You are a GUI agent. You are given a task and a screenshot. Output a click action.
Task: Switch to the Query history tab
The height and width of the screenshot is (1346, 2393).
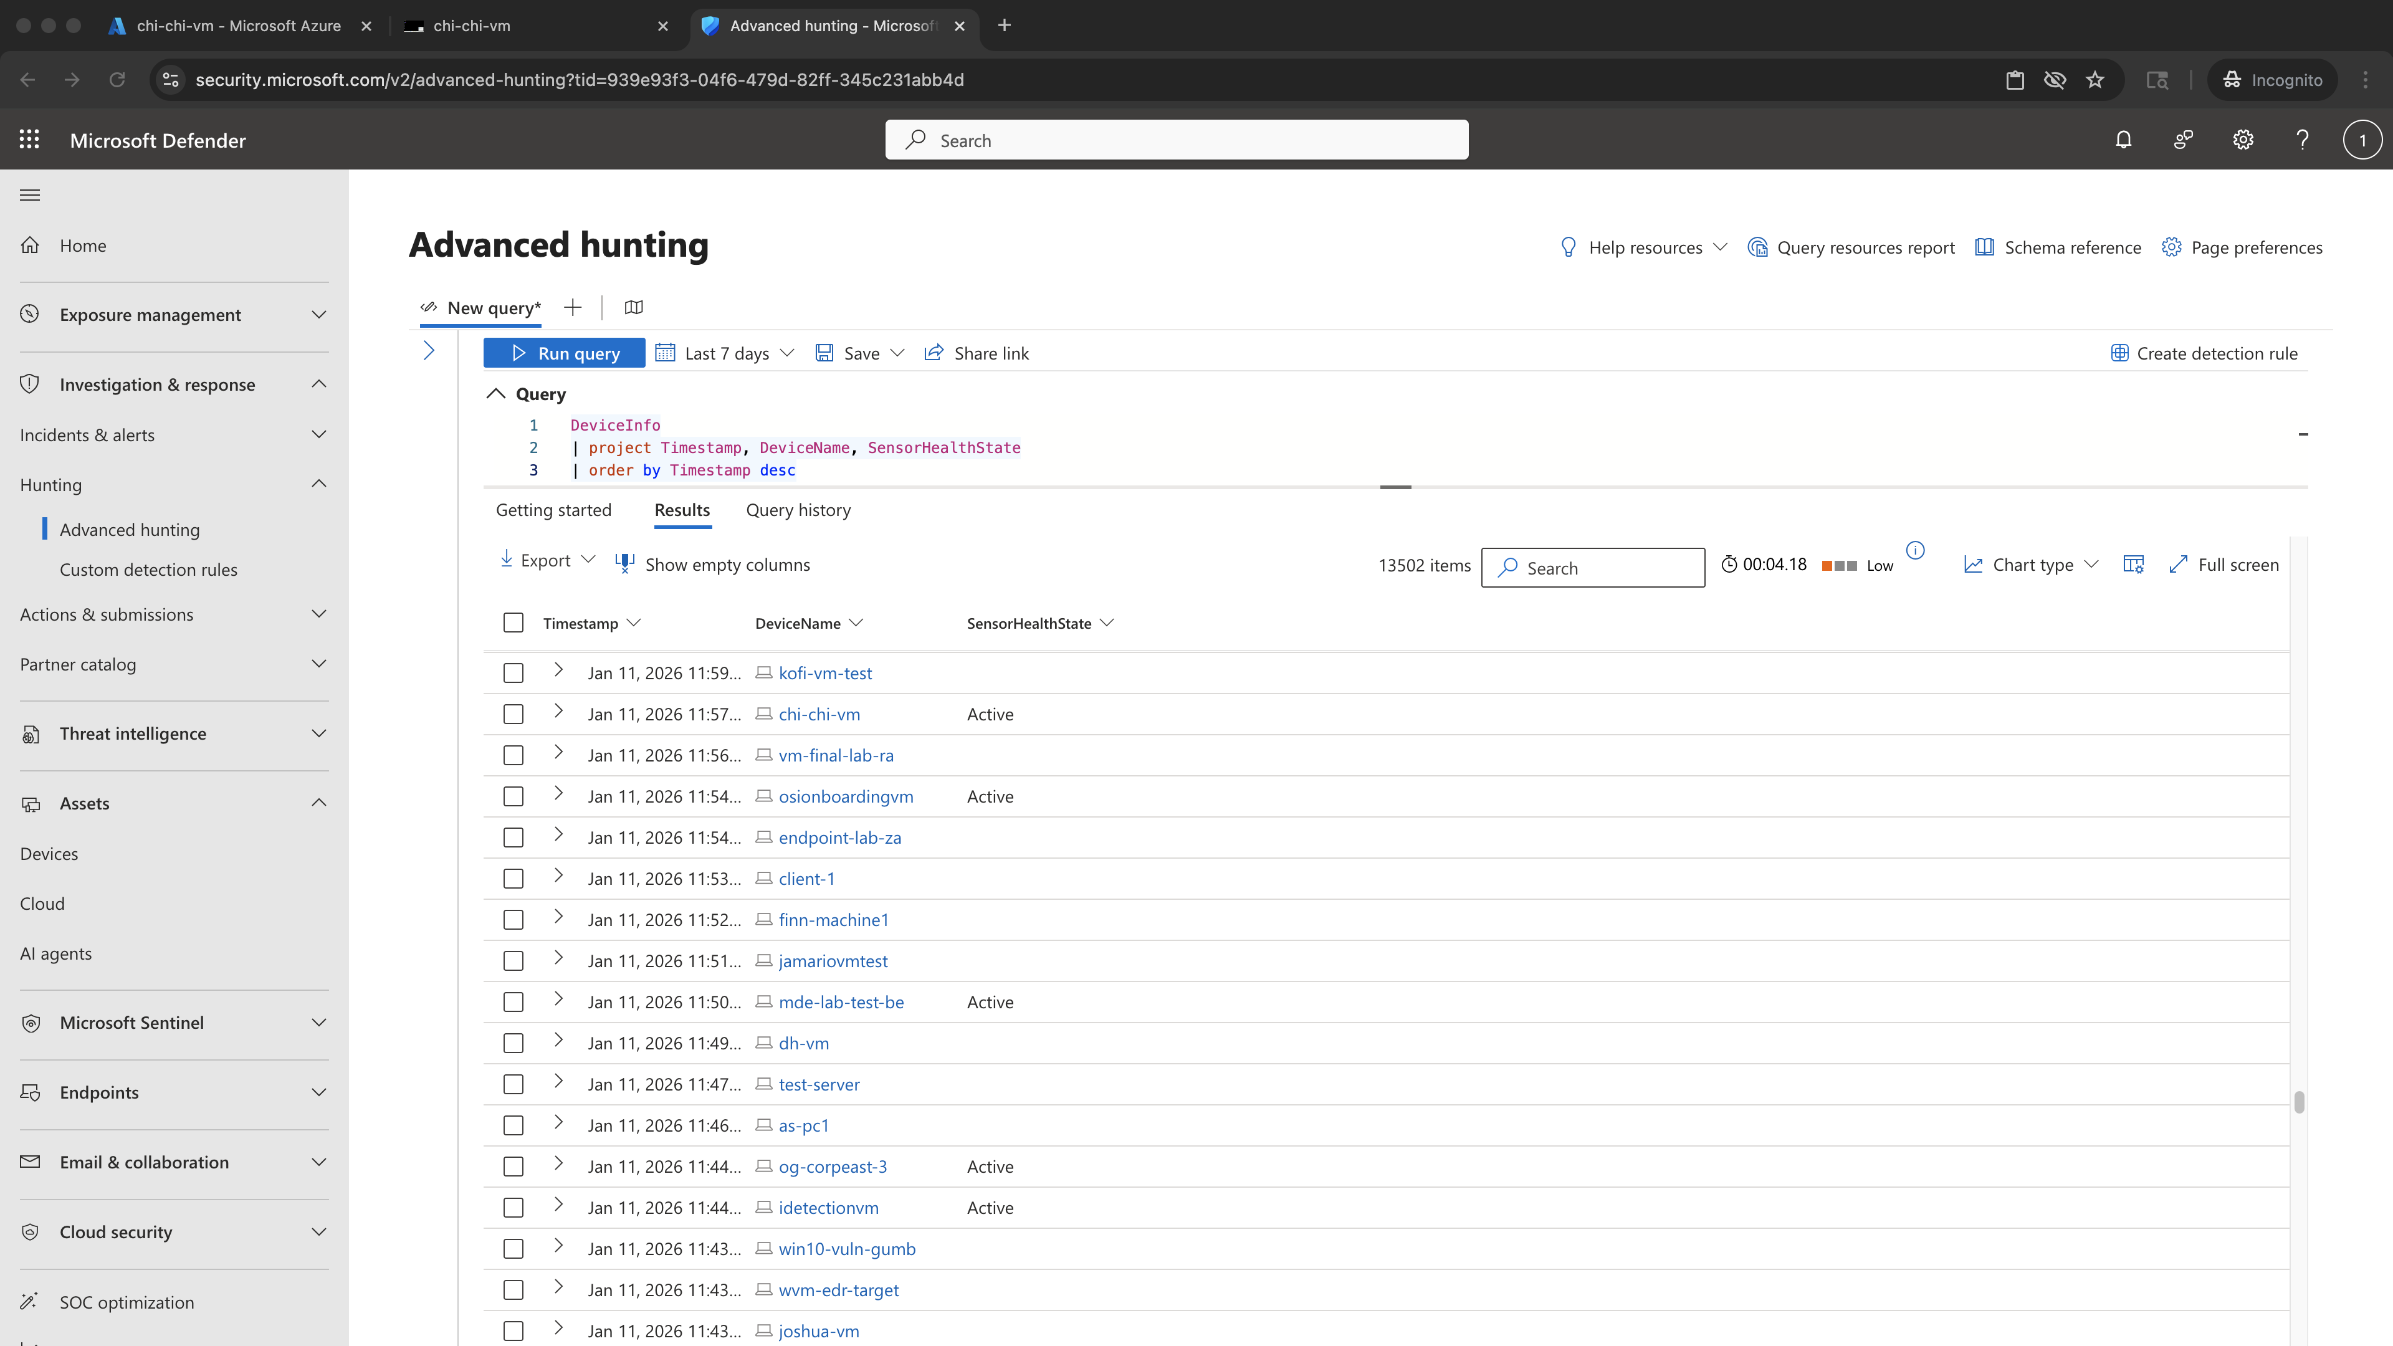798,510
